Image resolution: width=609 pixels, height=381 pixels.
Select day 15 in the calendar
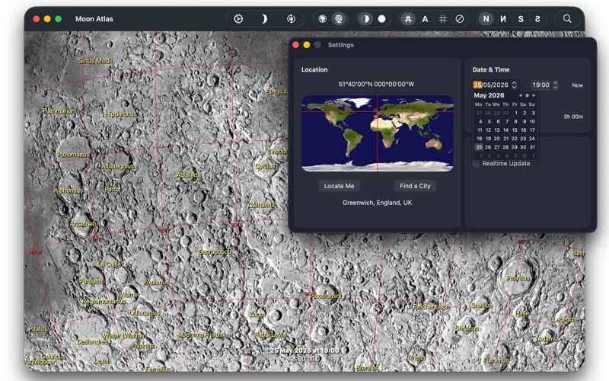point(515,130)
